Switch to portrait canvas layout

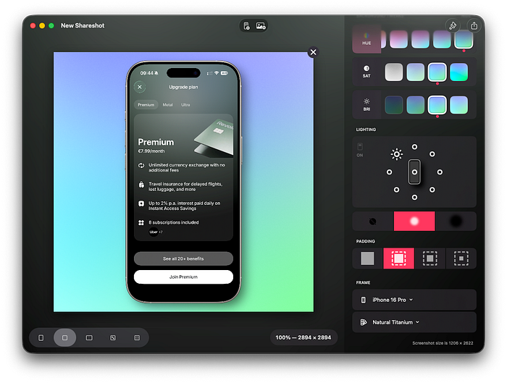pos(41,338)
